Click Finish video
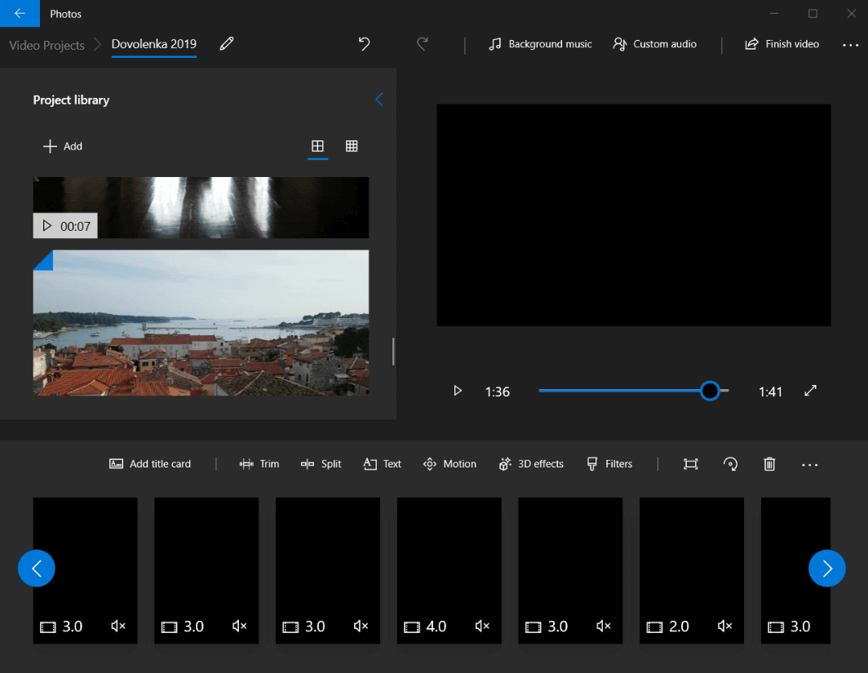This screenshot has height=673, width=868. tap(782, 43)
